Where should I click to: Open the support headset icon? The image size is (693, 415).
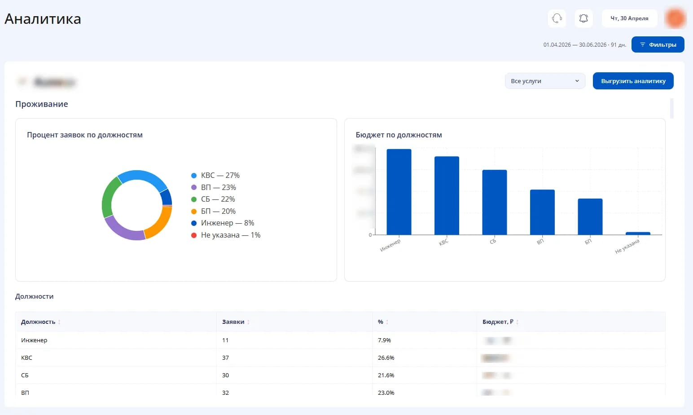(x=557, y=18)
